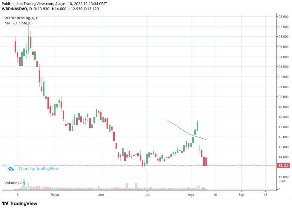Click the 'C:13.120' close price value

point(91,9)
